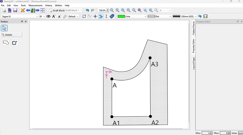
Task: Click the Undo arrow icon
Action: pos(87,10)
